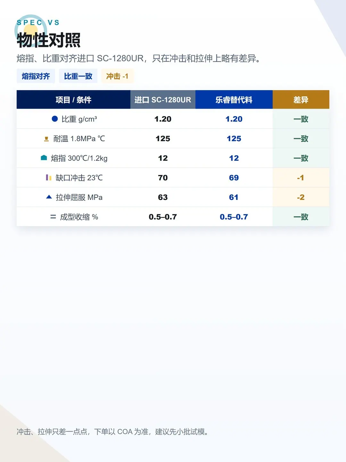The height and width of the screenshot is (462, 346).
Task: Click the 差异 column header
Action: (301, 100)
